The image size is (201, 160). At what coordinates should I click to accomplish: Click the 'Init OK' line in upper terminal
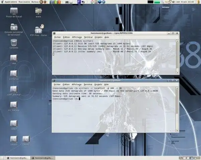point(92,44)
